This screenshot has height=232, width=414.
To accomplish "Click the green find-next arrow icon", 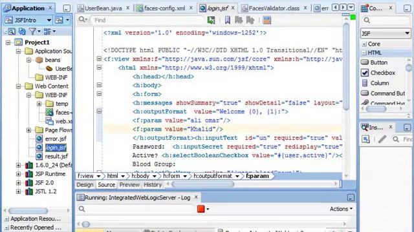I will pos(212,20).
